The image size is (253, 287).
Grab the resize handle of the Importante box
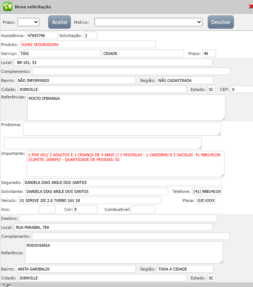222,175
